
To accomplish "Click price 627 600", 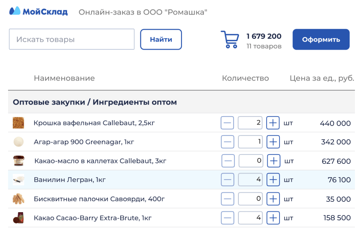I will [336, 161].
